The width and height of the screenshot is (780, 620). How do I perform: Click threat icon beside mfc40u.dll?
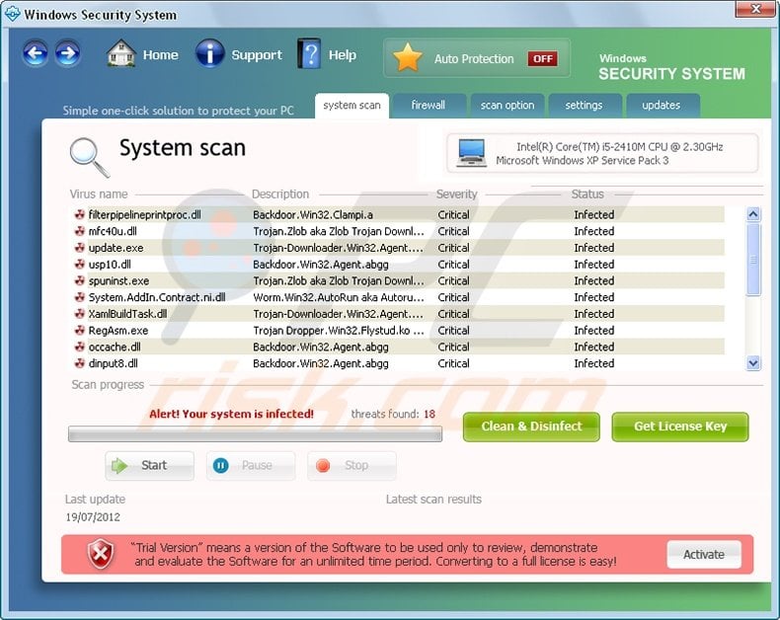[x=79, y=231]
